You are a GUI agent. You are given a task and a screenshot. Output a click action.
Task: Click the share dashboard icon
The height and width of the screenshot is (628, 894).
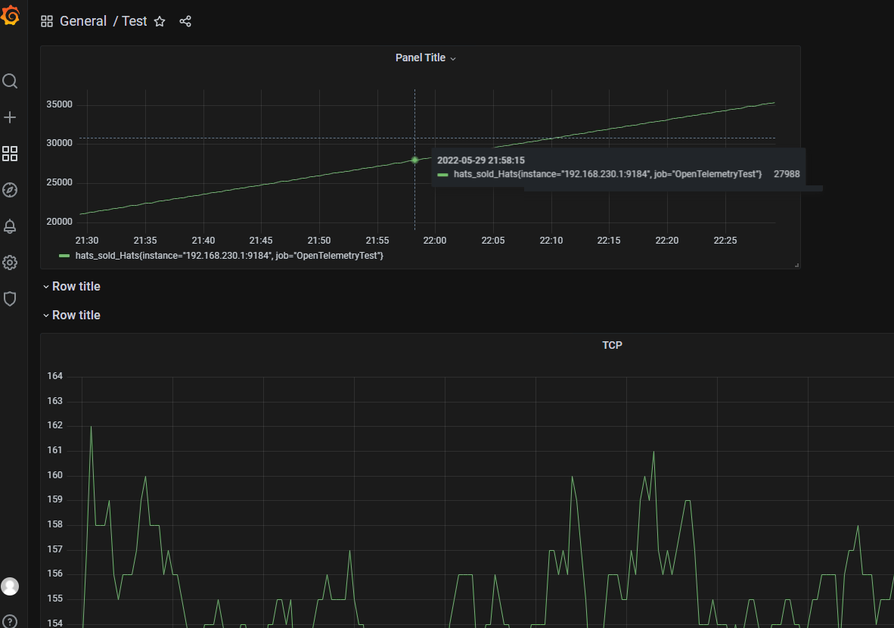click(x=185, y=21)
